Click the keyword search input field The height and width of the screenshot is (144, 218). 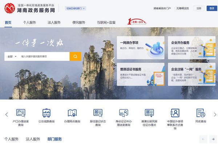click(44, 56)
